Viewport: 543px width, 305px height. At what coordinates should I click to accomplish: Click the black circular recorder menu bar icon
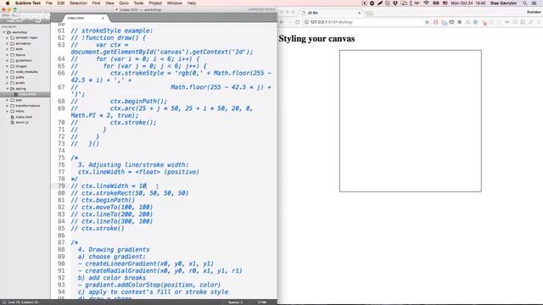(x=372, y=3)
